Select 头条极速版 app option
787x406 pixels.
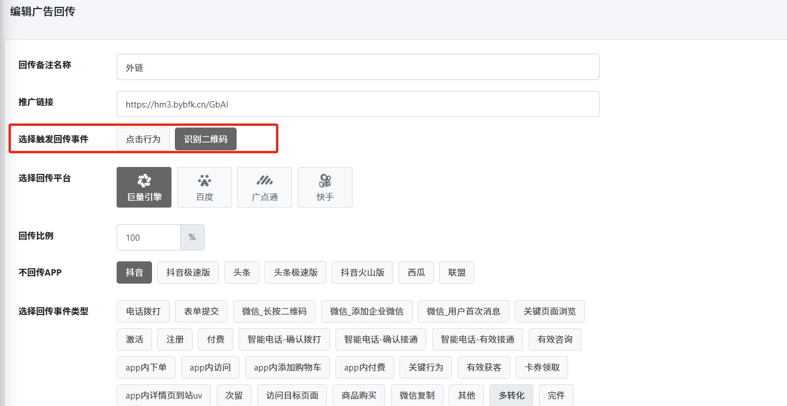click(295, 272)
